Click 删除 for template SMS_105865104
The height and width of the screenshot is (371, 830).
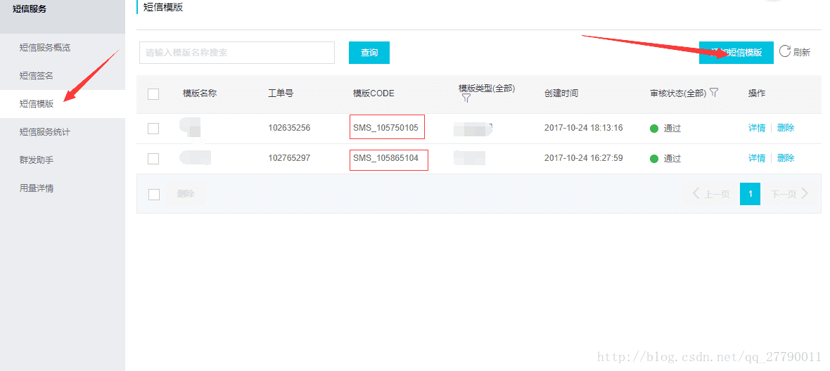786,158
